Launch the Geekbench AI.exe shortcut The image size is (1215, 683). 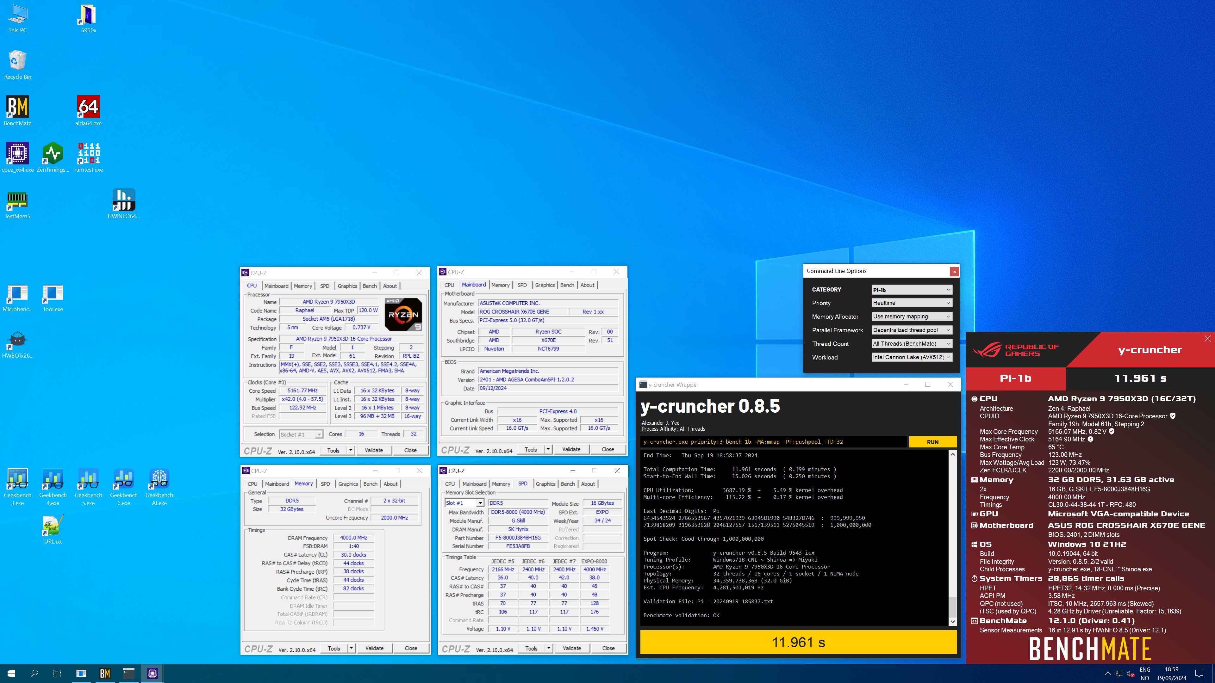(x=159, y=487)
